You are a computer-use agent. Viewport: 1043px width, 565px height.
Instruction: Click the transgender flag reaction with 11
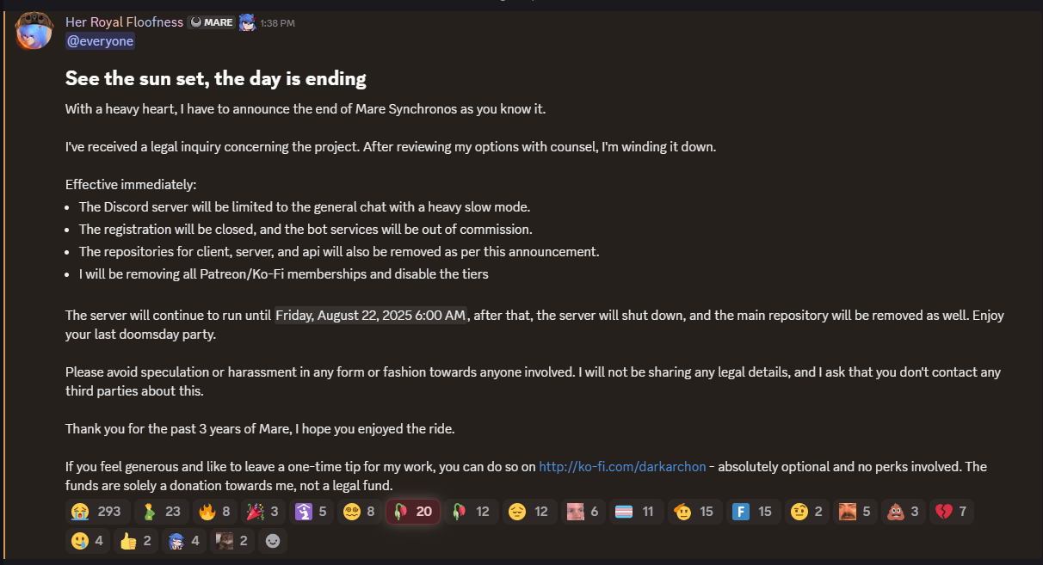point(635,512)
